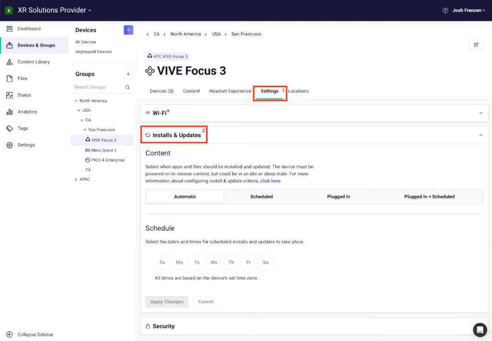Click the Collapse Sidebar label
The height and width of the screenshot is (341, 492).
tap(35, 334)
